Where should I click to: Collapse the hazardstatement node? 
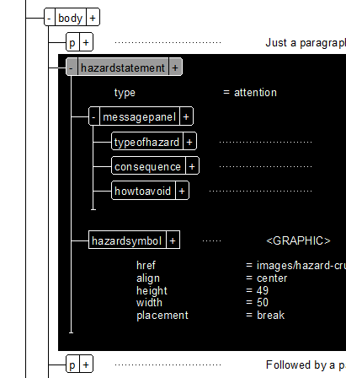[x=72, y=67]
